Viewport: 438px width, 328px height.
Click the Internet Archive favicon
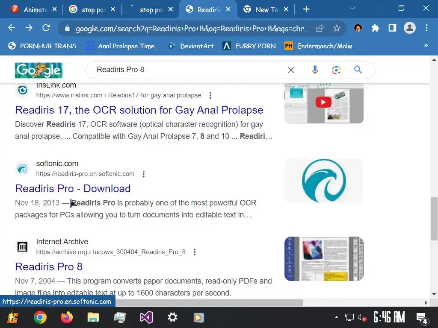[22, 247]
